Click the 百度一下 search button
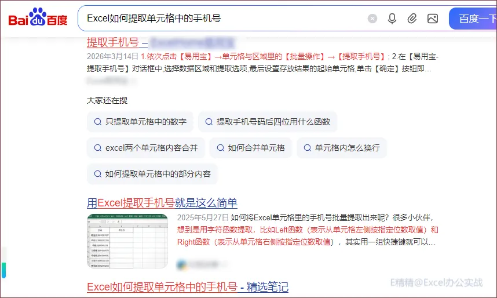Screen dimensions: 497x298 click(474, 19)
